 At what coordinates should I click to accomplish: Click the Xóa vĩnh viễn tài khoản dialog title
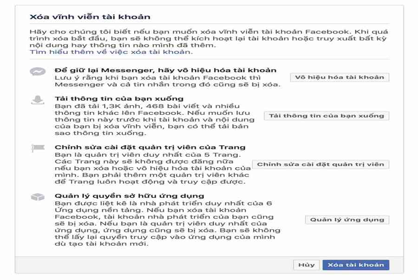tap(90, 17)
